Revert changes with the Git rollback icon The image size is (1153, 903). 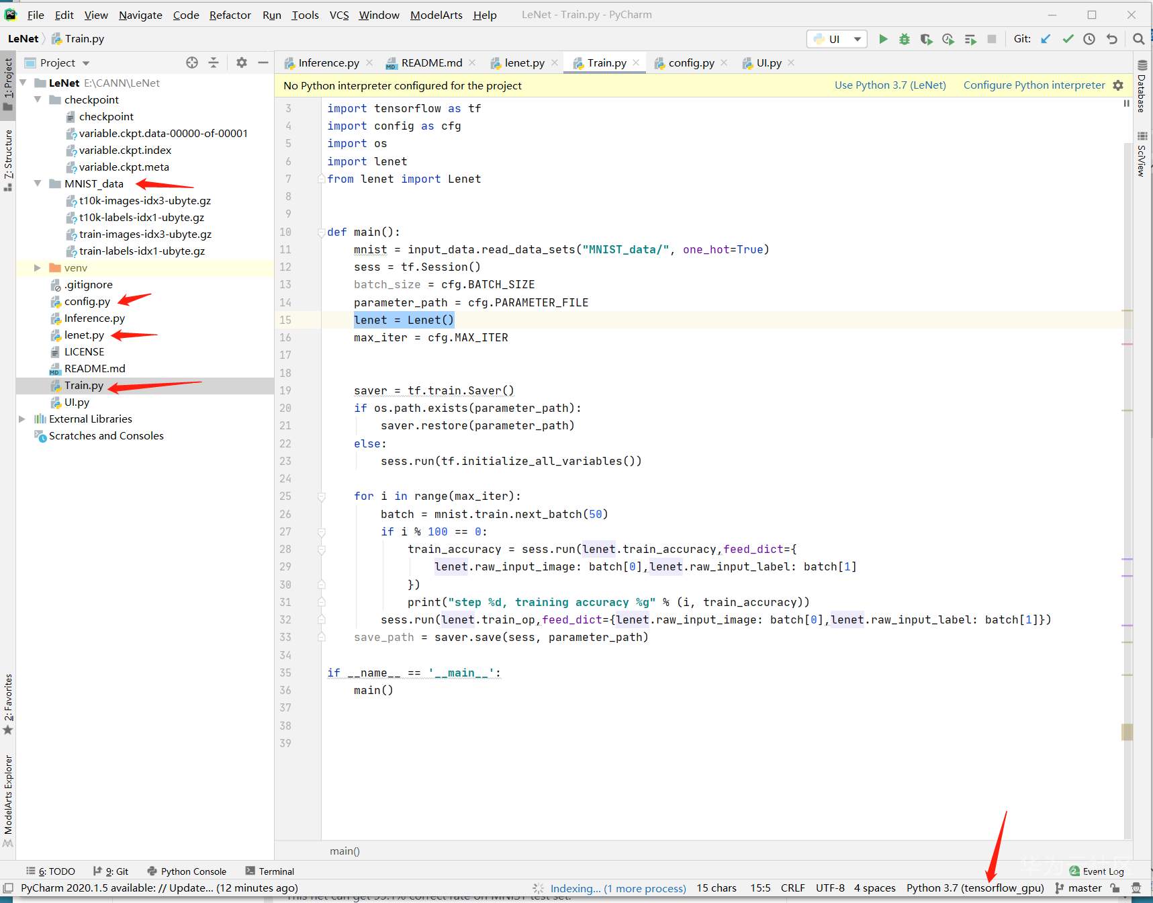point(1112,39)
